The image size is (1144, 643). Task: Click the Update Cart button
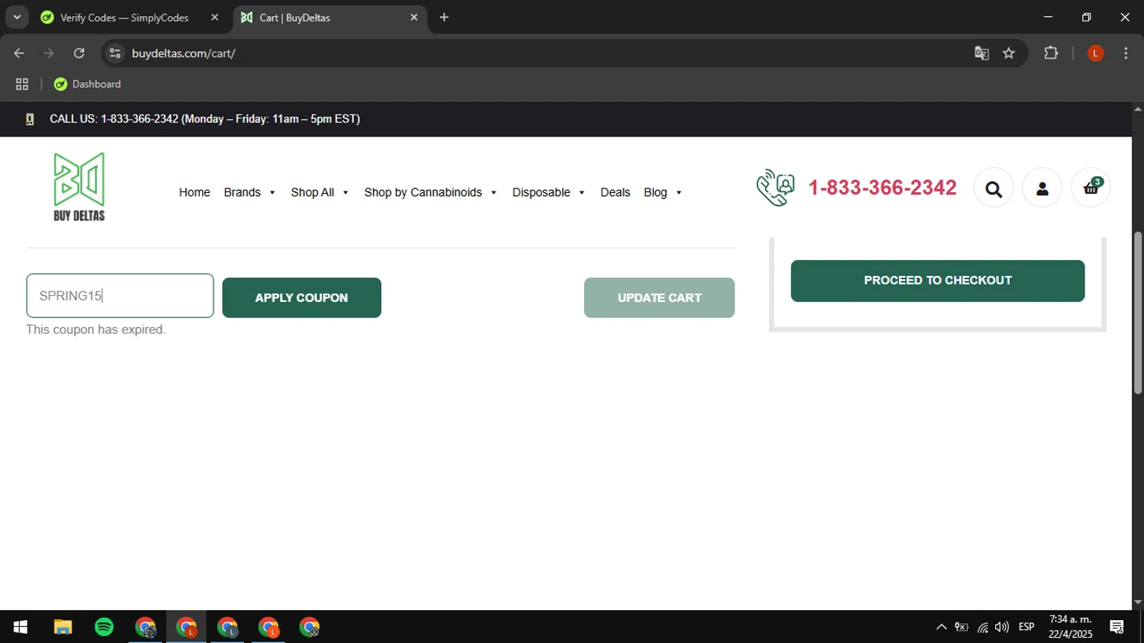[x=659, y=297]
